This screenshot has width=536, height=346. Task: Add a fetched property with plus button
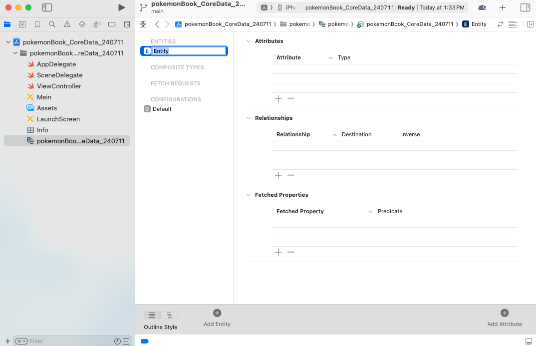point(278,252)
